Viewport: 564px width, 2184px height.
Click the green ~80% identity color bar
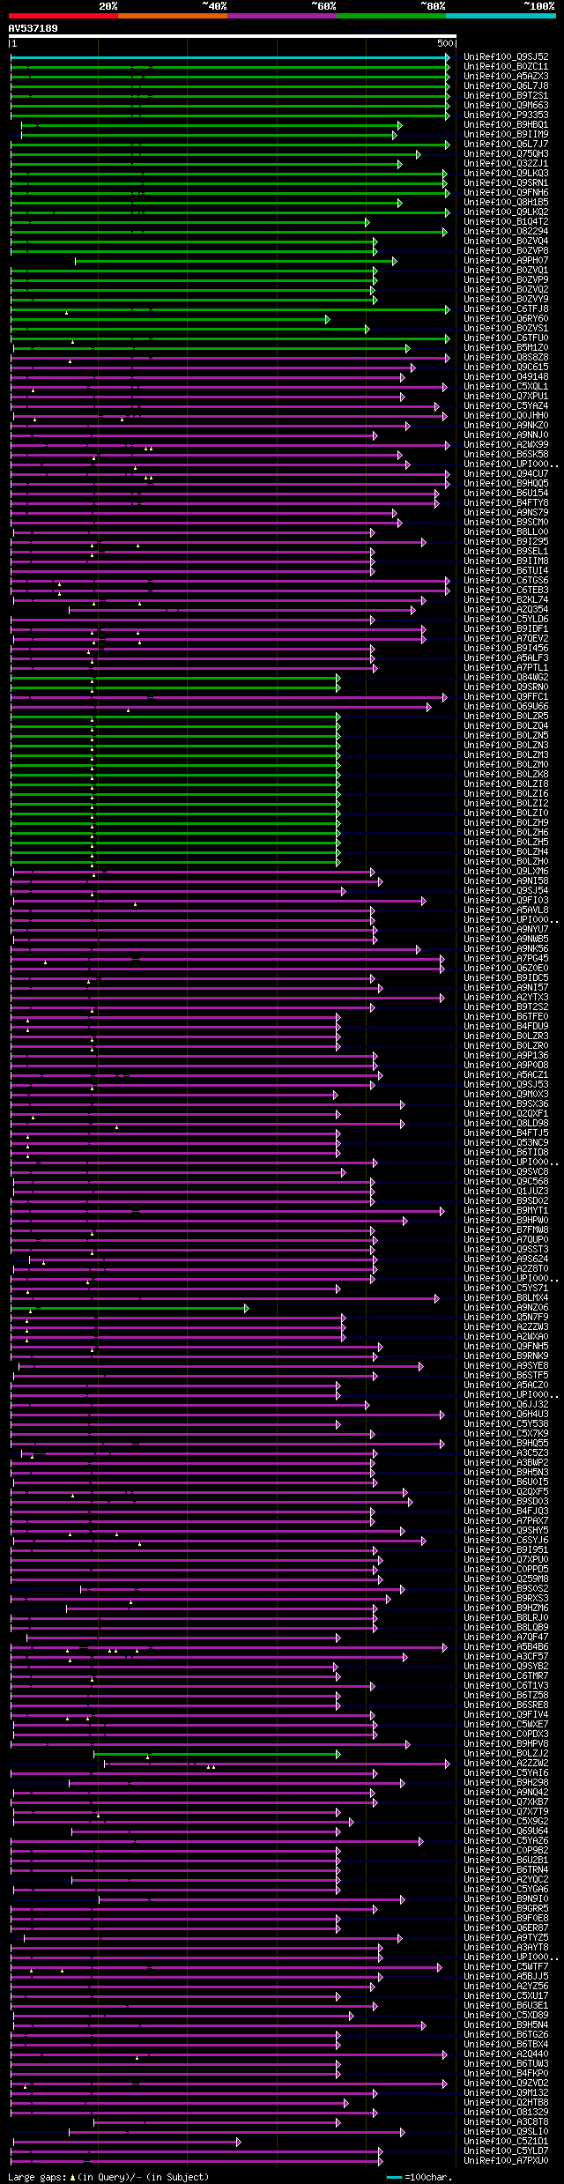tap(391, 16)
